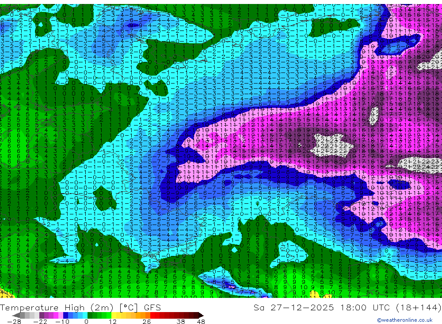
Task: Click the legend value '0' under color bar
Action: click(87, 322)
